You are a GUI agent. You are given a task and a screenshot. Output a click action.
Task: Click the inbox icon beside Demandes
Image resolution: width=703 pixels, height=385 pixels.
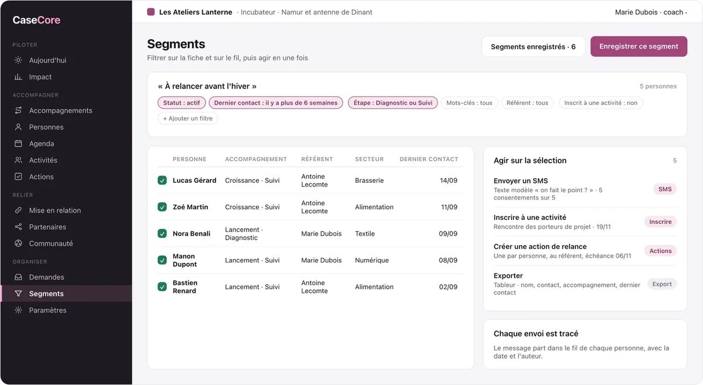(18, 277)
